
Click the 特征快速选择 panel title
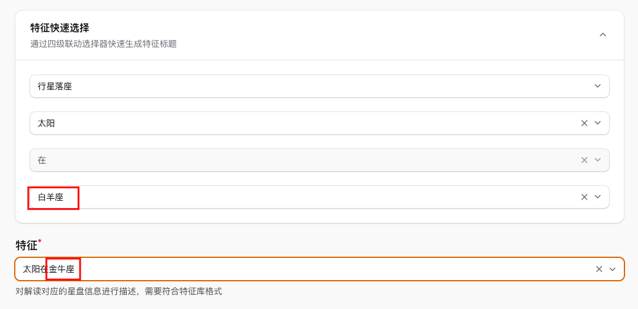(x=60, y=28)
